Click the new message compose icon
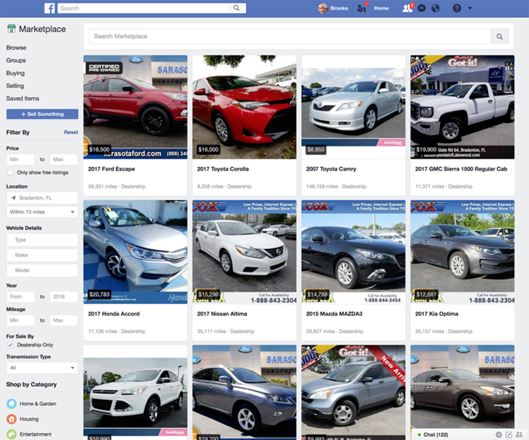 [509, 435]
